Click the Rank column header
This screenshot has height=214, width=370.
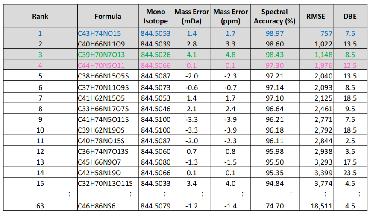(40, 17)
